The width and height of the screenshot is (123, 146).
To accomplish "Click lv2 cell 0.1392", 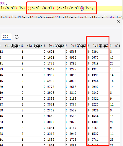I will pos(76,63).
